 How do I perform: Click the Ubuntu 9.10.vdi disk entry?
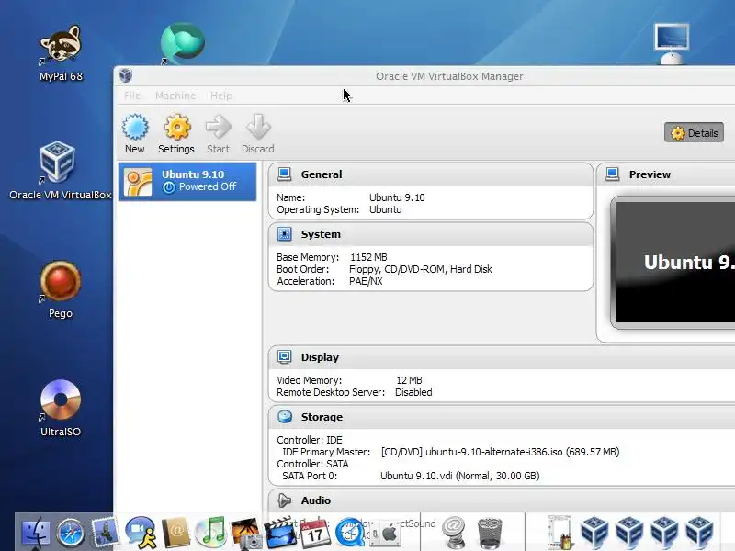(x=460, y=476)
